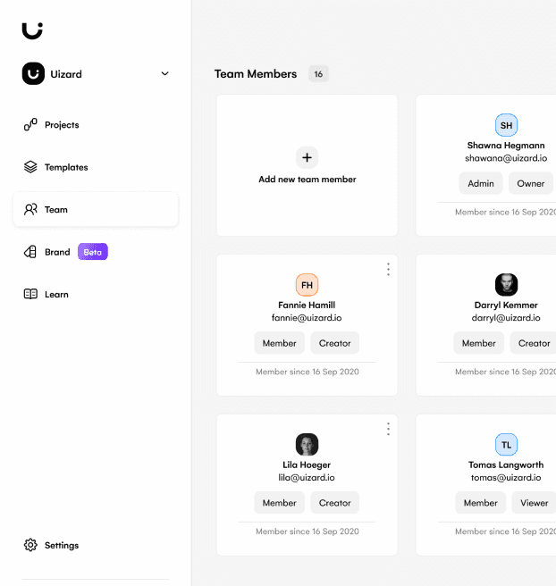The image size is (556, 586).
Task: Click the SH avatar of Shawna Hegmann
Action: [x=506, y=125]
